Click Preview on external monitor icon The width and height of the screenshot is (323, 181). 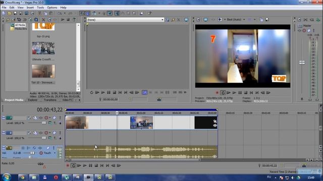[205, 20]
